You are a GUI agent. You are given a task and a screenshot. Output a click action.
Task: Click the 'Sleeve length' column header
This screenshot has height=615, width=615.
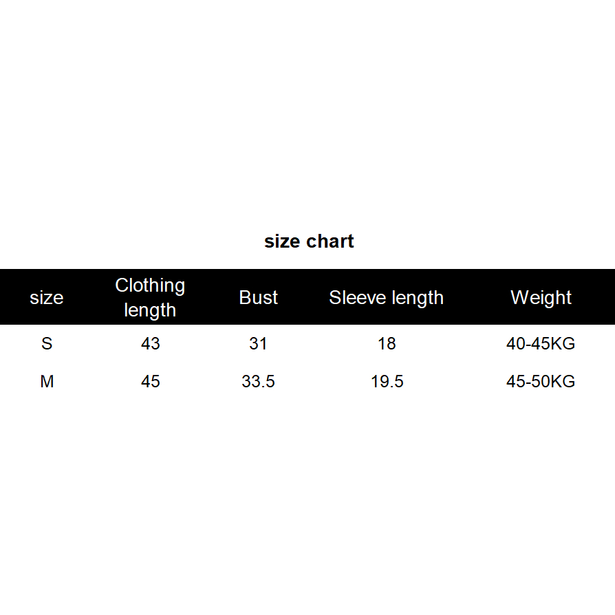pos(386,298)
